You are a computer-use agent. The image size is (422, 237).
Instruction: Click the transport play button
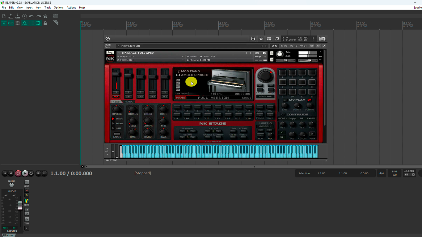click(x=25, y=173)
